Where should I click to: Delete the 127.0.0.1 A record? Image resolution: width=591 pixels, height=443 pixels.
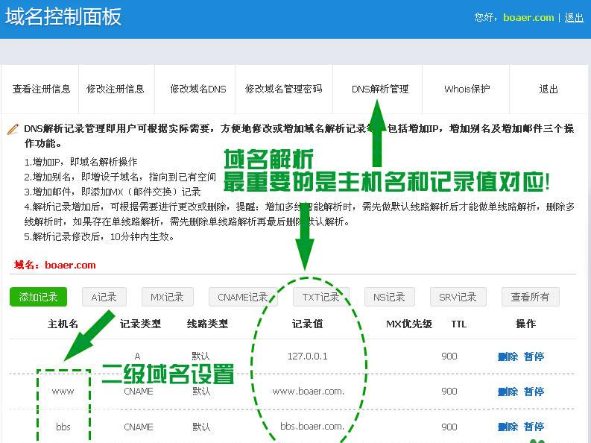point(508,356)
